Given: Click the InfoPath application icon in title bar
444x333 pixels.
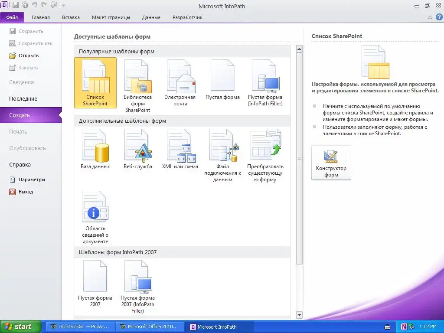Looking at the screenshot, I should (x=4, y=5).
